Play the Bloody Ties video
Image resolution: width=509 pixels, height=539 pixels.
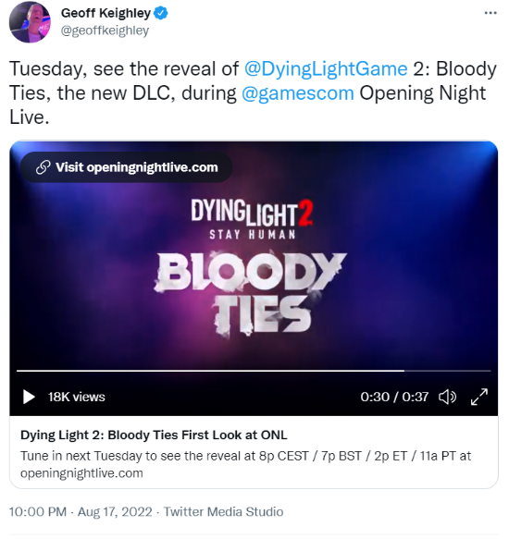tap(29, 397)
